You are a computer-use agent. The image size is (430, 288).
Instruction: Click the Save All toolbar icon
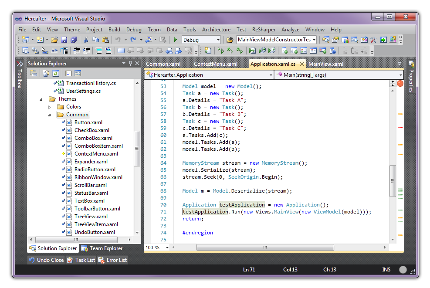[74, 40]
